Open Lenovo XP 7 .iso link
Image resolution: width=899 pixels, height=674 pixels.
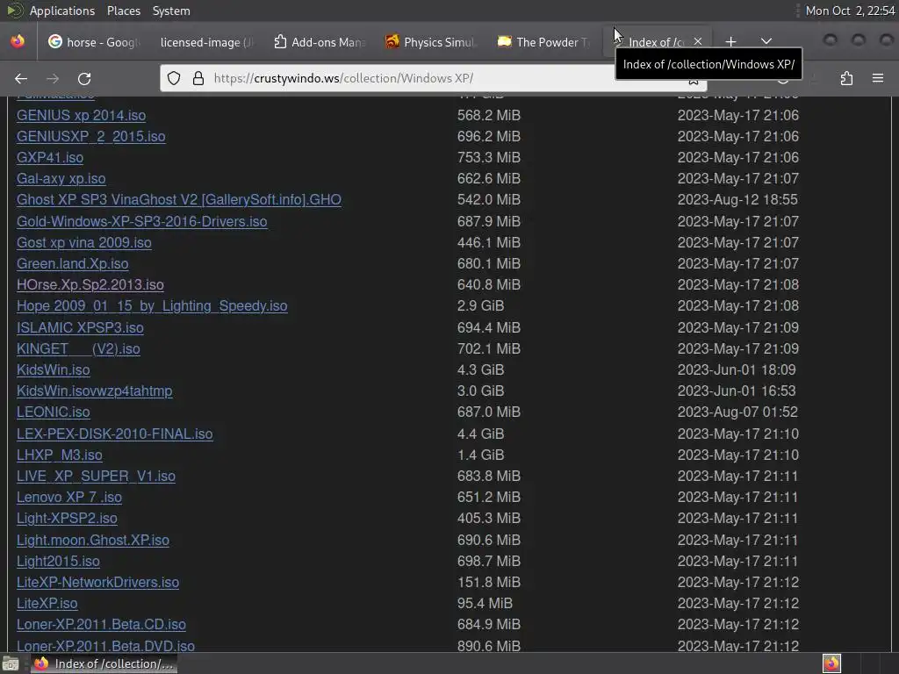[x=68, y=497]
